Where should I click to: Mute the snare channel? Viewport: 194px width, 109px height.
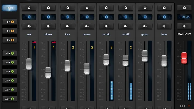pos(87,26)
